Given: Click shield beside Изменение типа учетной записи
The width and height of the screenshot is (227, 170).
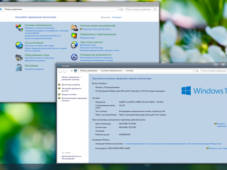Looking at the screenshot, I should pyautogui.click(x=81, y=29).
